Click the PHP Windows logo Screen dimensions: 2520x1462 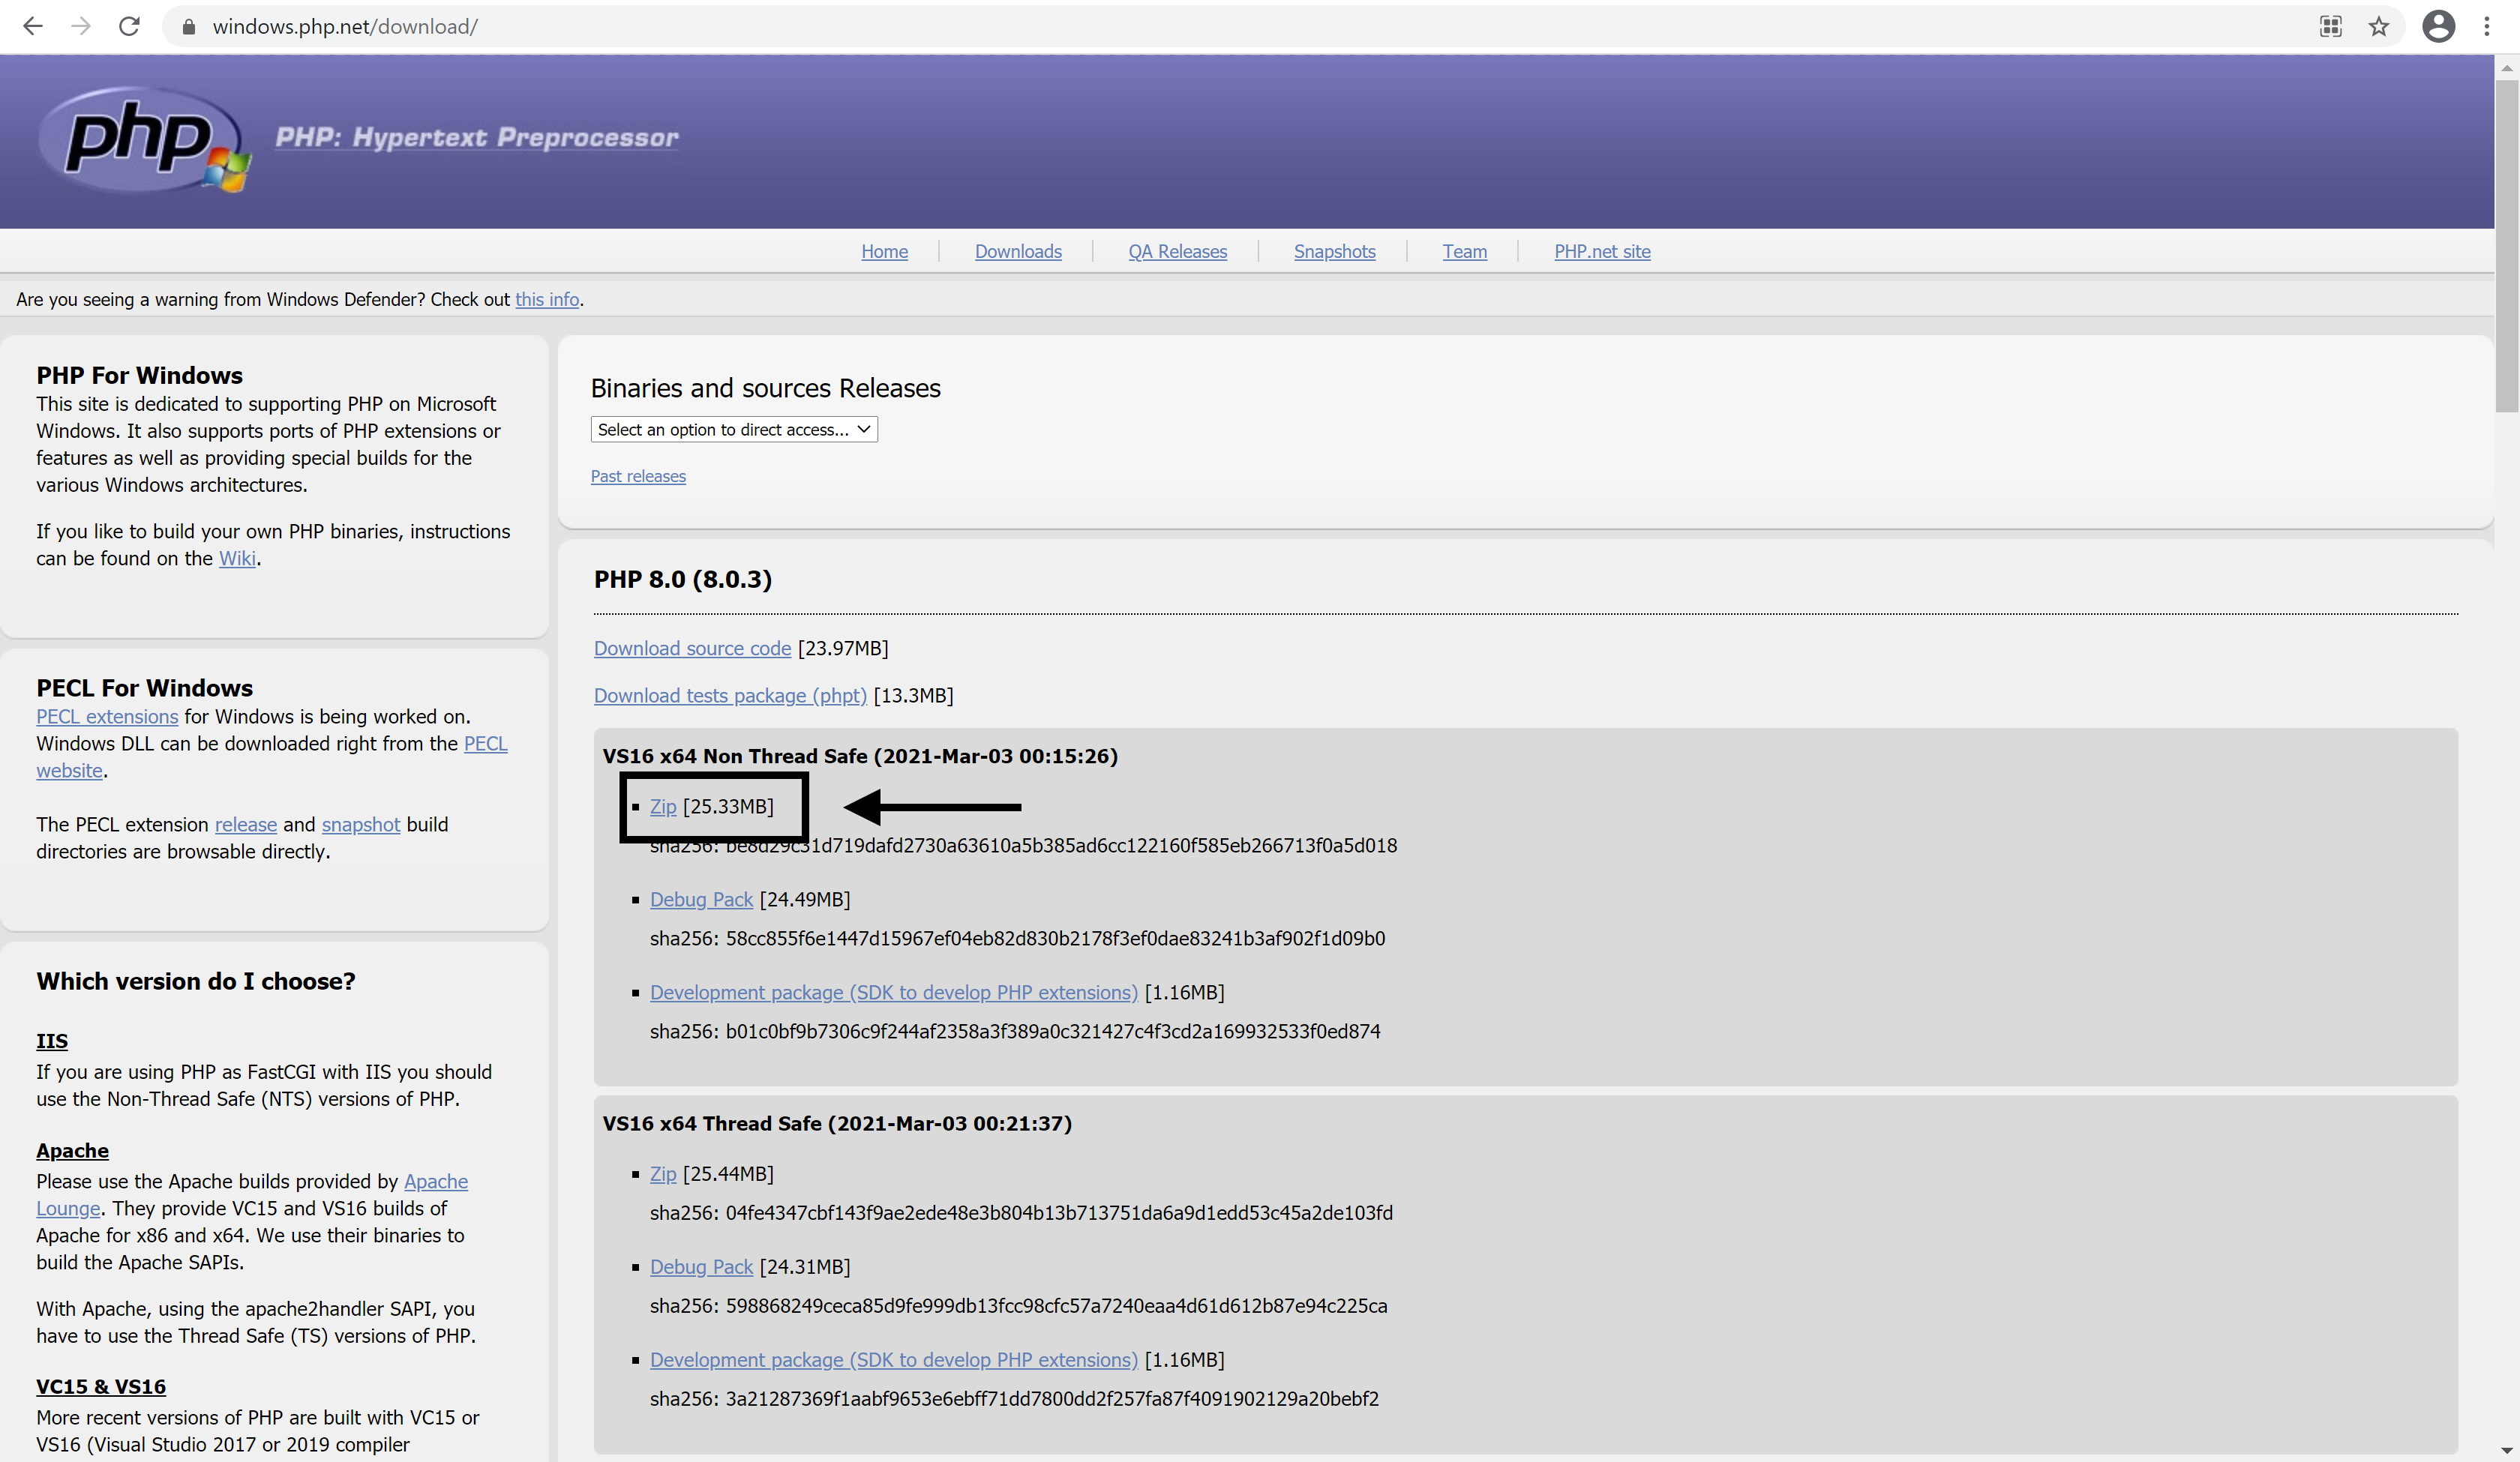[x=143, y=139]
